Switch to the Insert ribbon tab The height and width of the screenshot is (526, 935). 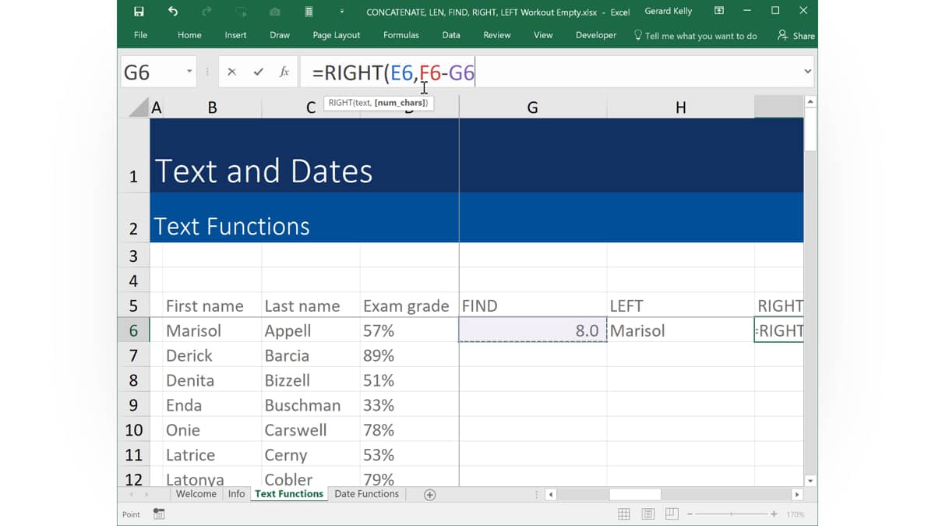[235, 35]
